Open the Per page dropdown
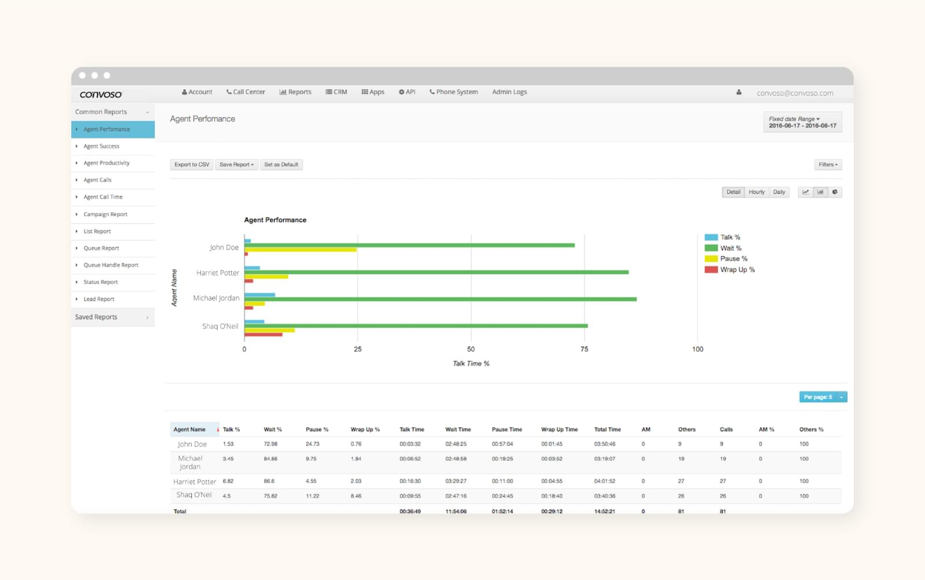 [822, 397]
